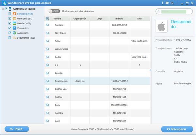Open the Facebook share icon
Image resolution: width=196 pixels, height=135 pixels.
(x=162, y=3)
